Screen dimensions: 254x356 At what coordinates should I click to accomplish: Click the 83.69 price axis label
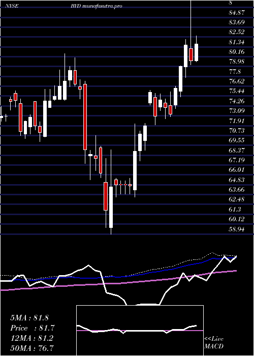(x=237, y=22)
